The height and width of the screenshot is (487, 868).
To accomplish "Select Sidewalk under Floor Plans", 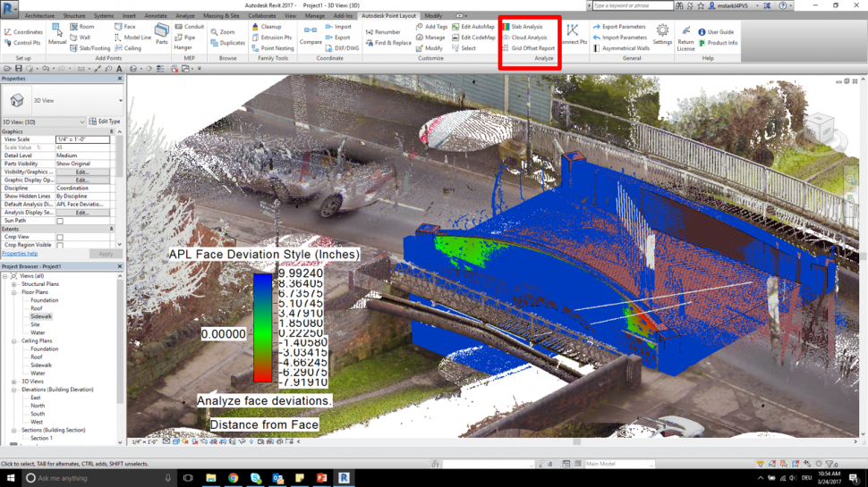I will [41, 316].
